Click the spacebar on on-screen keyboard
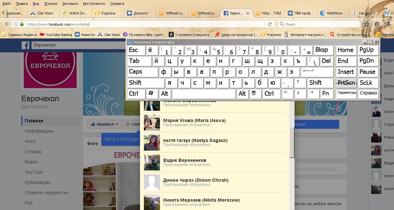Viewport: 394px width, 210px height. (x=204, y=94)
